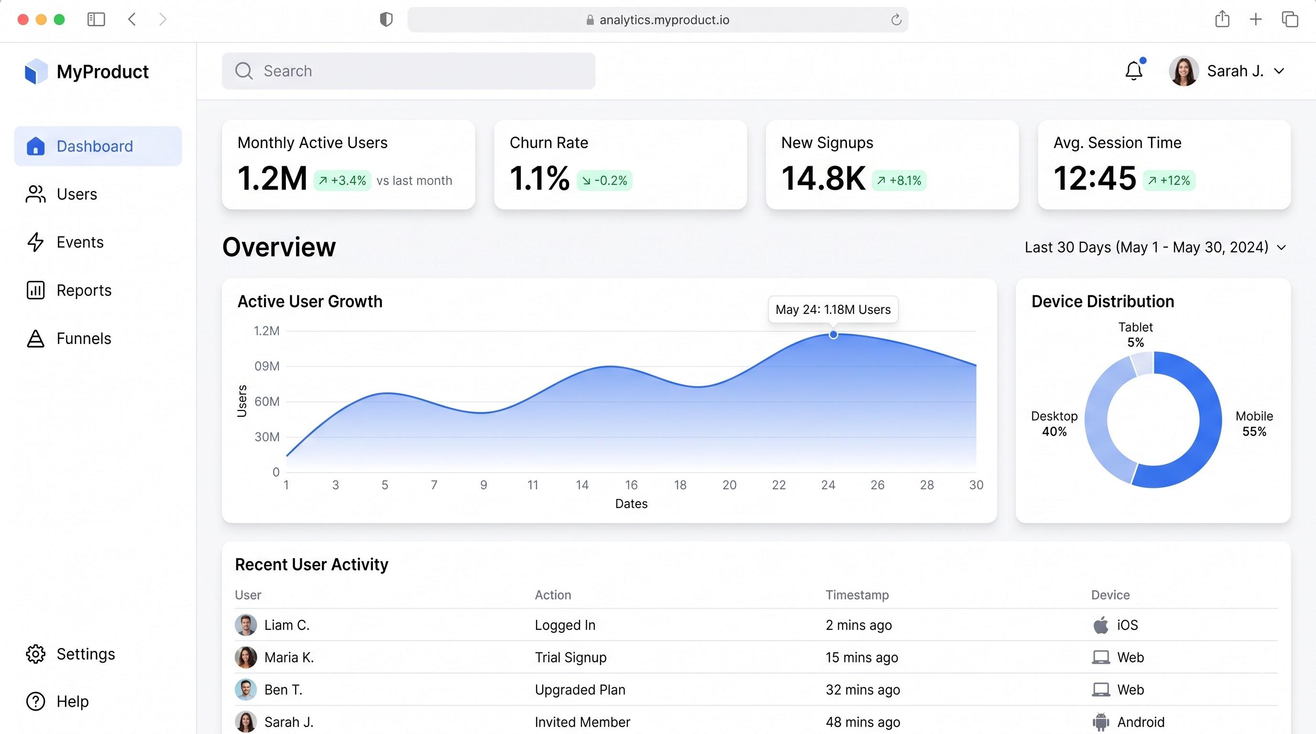Click the search magnifier icon
Viewport: 1316px width, 734px height.
(244, 71)
